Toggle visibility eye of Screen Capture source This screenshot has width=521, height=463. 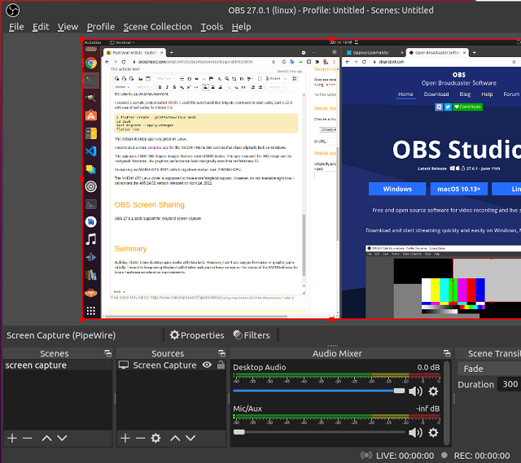207,365
